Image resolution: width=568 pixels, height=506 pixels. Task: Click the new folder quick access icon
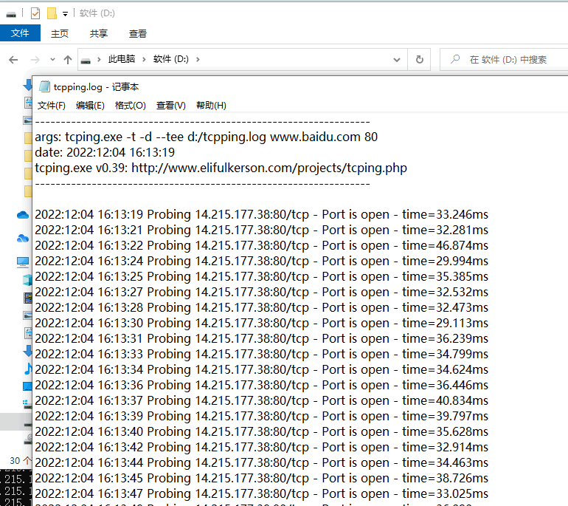point(52,13)
